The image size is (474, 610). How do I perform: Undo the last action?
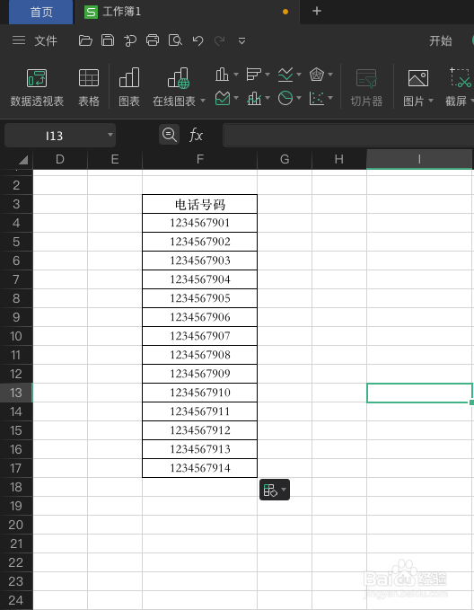pyautogui.click(x=197, y=40)
